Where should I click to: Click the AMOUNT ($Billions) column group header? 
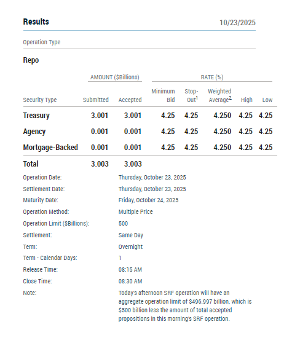point(115,77)
